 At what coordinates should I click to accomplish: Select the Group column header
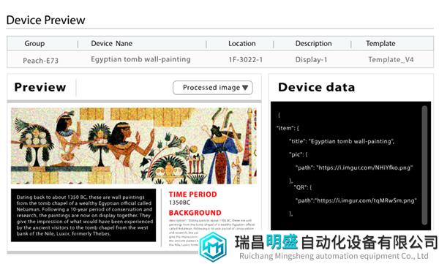34,43
